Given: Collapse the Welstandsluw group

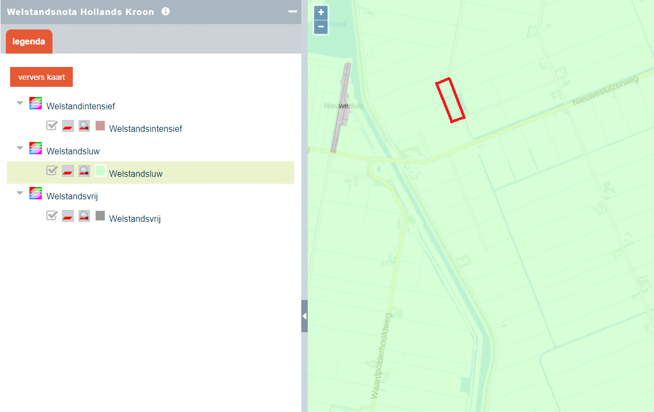Looking at the screenshot, I should coord(20,147).
